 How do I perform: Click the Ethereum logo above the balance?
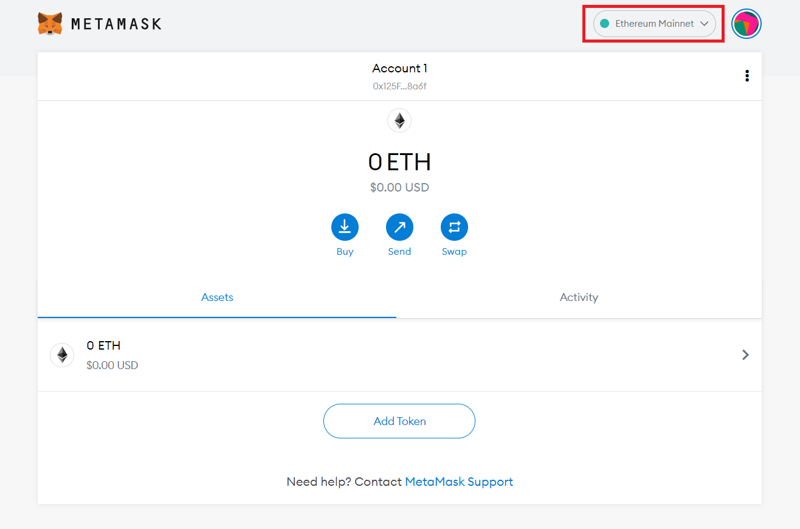(399, 120)
